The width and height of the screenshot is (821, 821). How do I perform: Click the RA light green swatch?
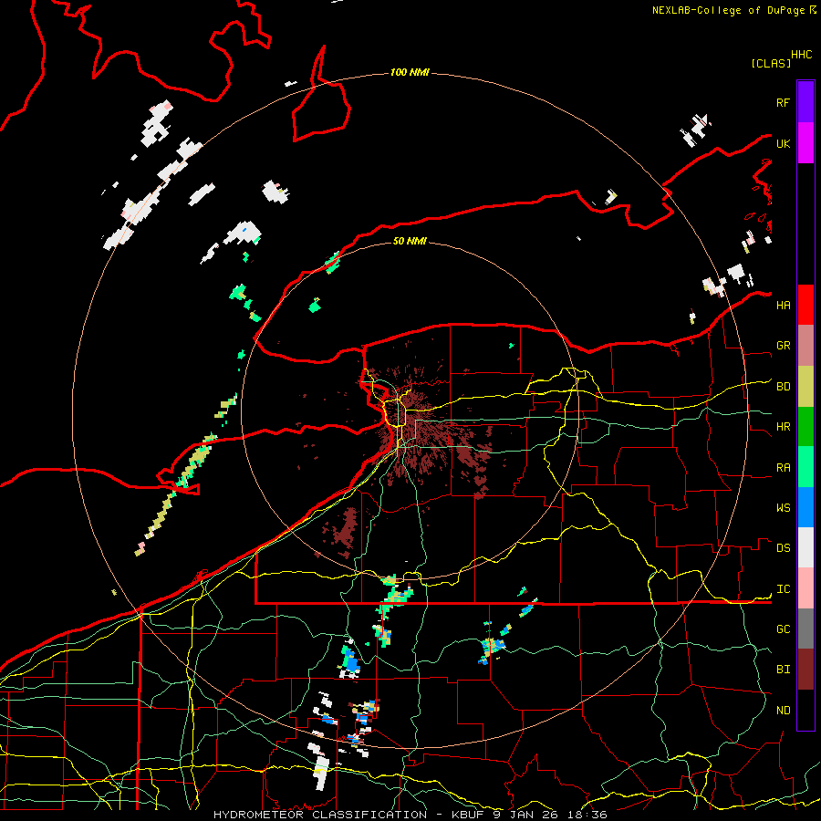(x=805, y=467)
